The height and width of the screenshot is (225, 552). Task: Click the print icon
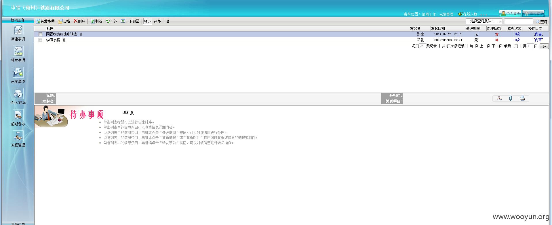(522, 99)
